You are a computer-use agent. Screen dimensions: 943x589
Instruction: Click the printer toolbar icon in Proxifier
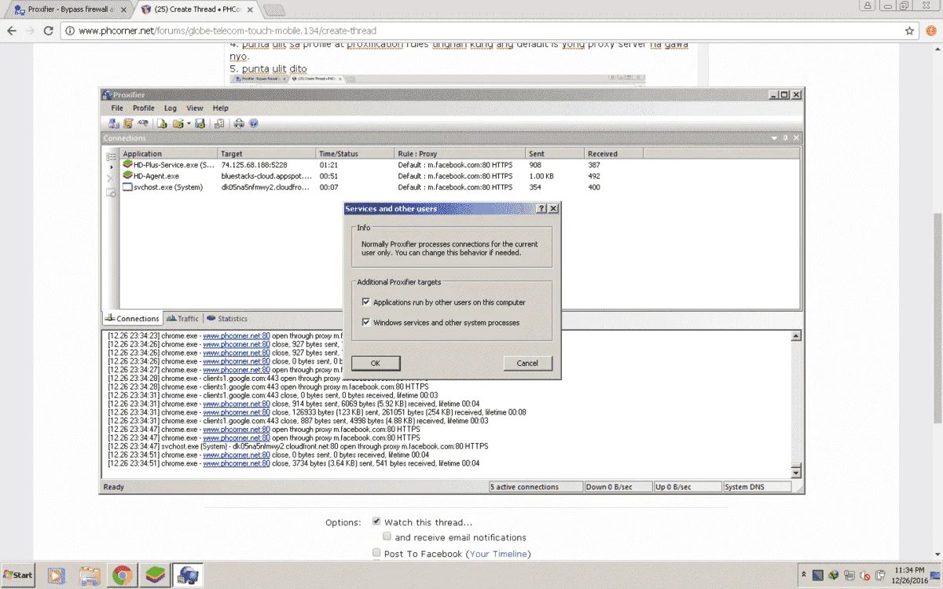(239, 123)
